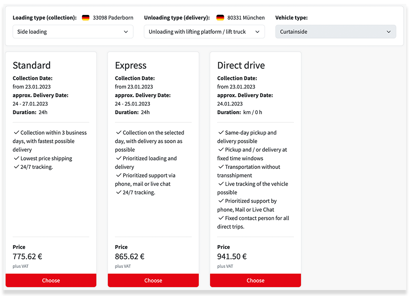The width and height of the screenshot is (411, 296).
Task: Choose the Standard shipping option
Action: 51,280
